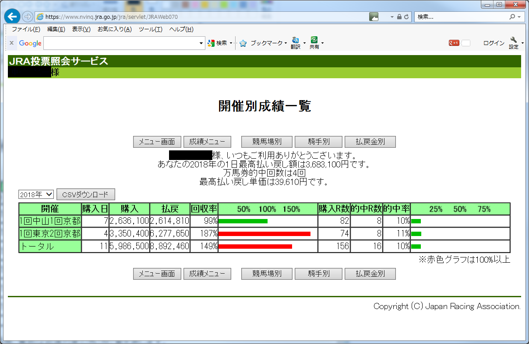The image size is (529, 344).
Task: Click the padlock security icon
Action: pyautogui.click(x=399, y=17)
